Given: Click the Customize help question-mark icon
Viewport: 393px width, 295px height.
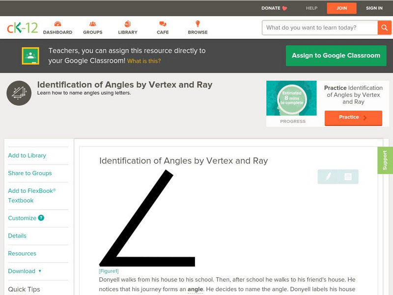Looking at the screenshot, I should click(41, 218).
